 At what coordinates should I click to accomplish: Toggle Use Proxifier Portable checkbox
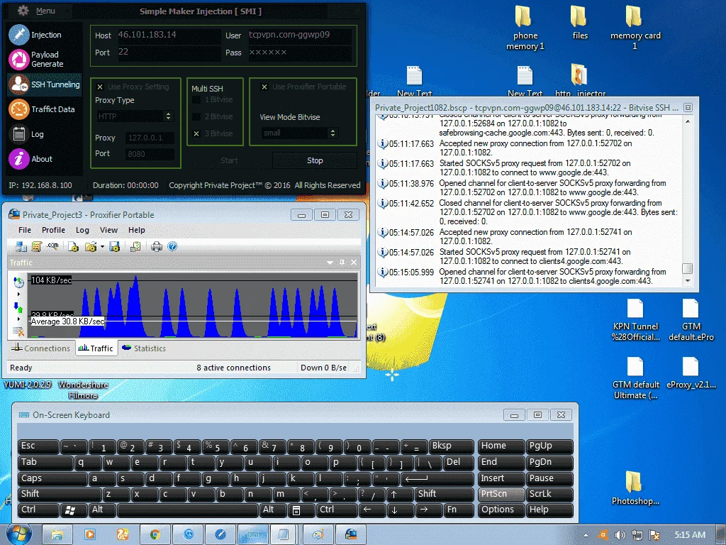tap(264, 87)
